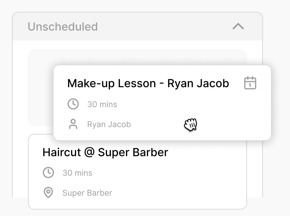Select the Make-up Lesson card title
The image size is (290, 216).
click(x=148, y=83)
